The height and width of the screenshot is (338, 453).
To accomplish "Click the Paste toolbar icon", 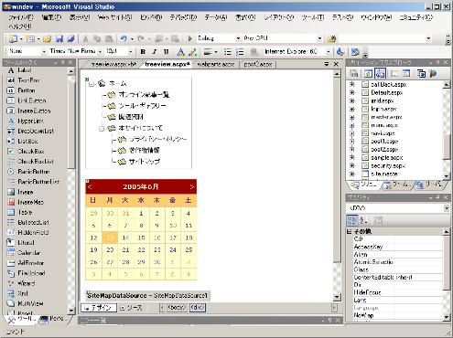I will pyautogui.click(x=109, y=38).
